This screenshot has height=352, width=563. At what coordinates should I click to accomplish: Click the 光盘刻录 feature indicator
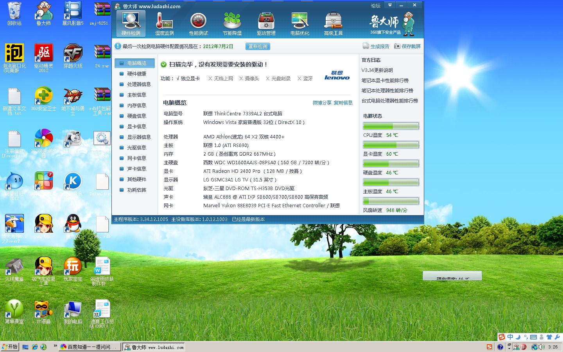coord(278,79)
